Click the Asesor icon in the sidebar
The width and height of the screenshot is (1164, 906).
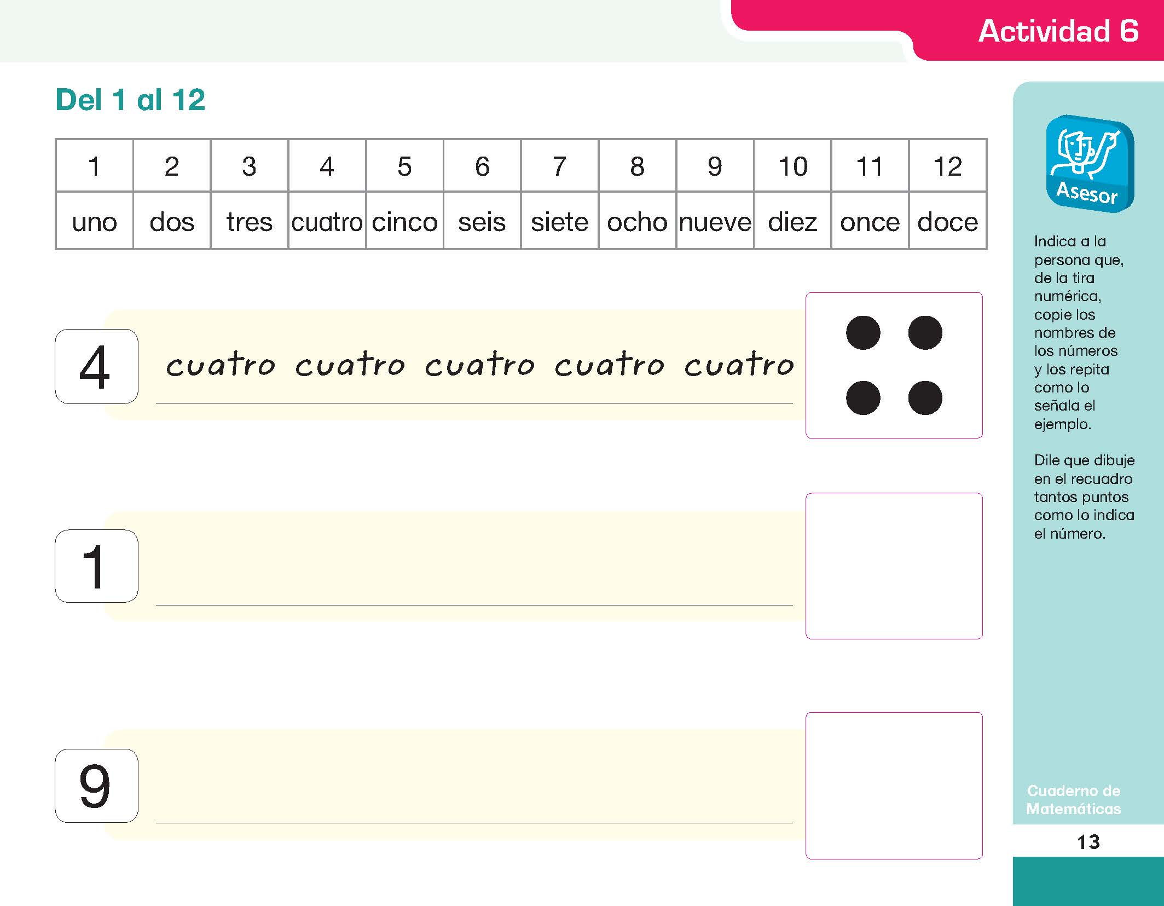(1090, 164)
